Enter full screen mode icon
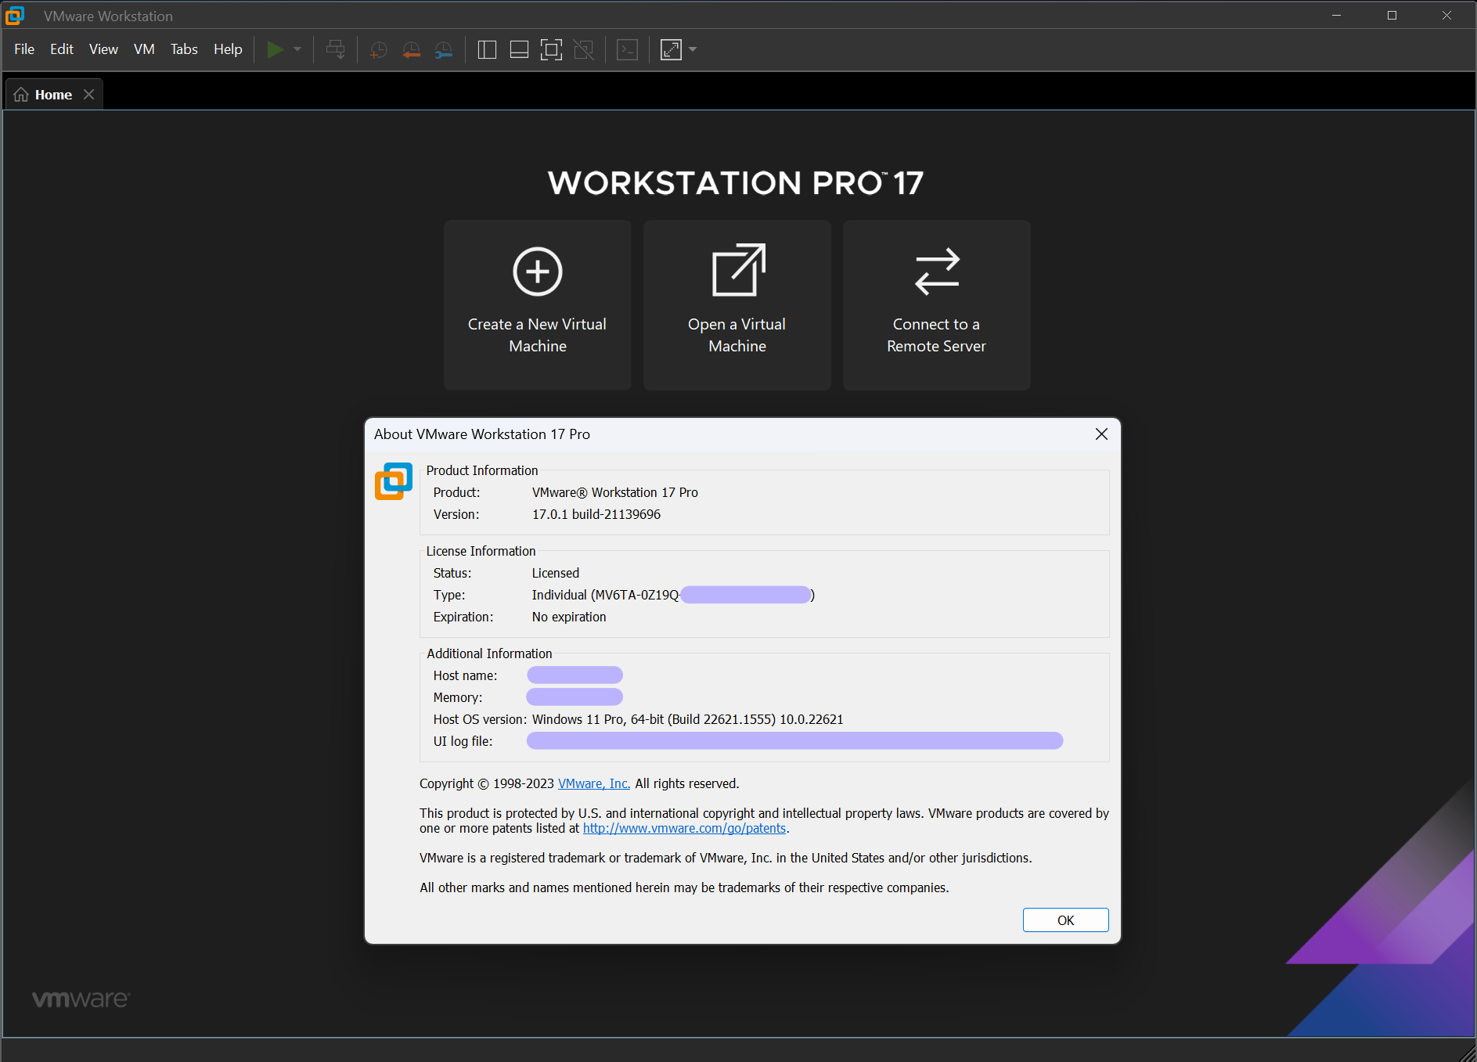The height and width of the screenshot is (1062, 1477). click(x=551, y=50)
